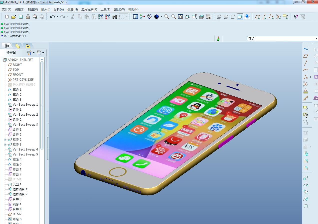Open the 文件(F) menu
Screen dimensions: 318x224
(x=6, y=9)
